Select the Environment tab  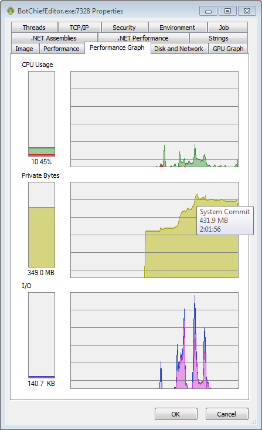(178, 28)
